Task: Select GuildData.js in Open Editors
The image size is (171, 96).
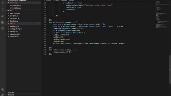Action: (x=17, y=8)
